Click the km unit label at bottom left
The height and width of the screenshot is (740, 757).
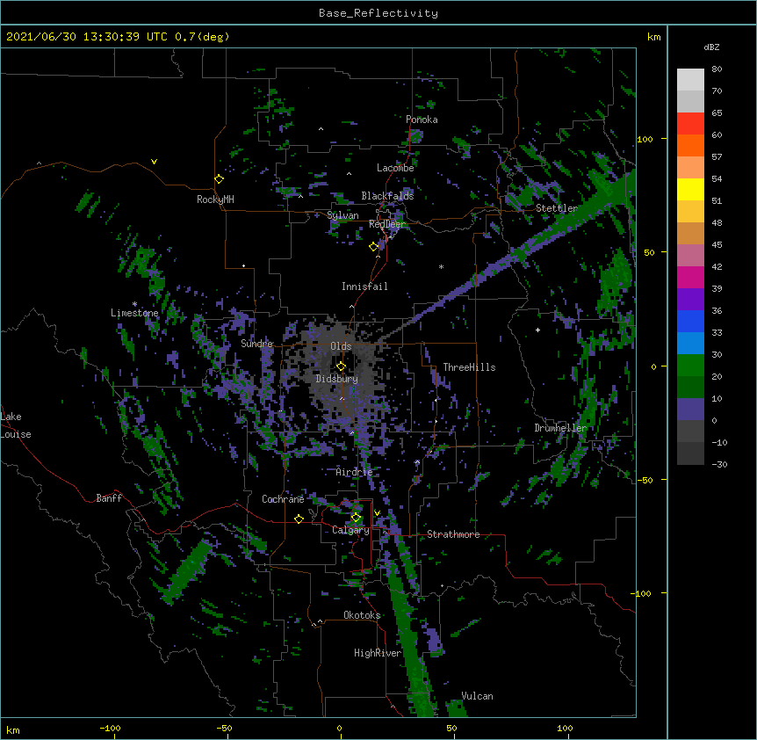tap(13, 730)
